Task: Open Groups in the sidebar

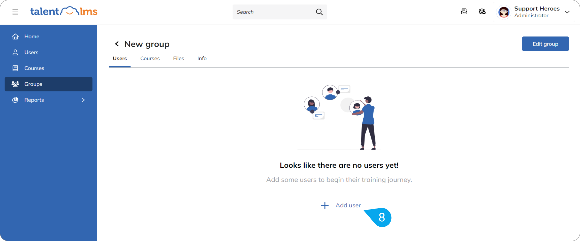Action: click(49, 84)
